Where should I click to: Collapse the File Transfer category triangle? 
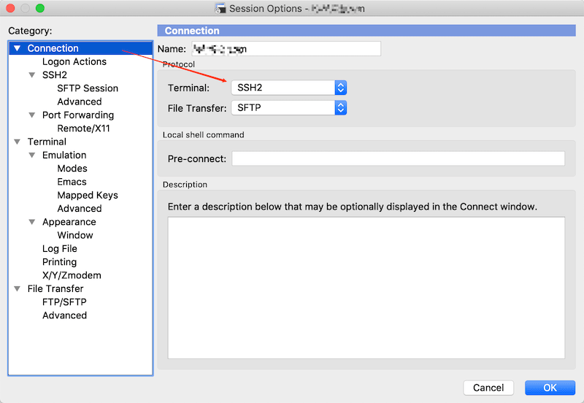(x=18, y=289)
